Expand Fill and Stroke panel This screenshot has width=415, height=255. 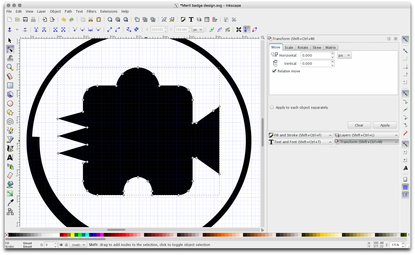pos(301,135)
